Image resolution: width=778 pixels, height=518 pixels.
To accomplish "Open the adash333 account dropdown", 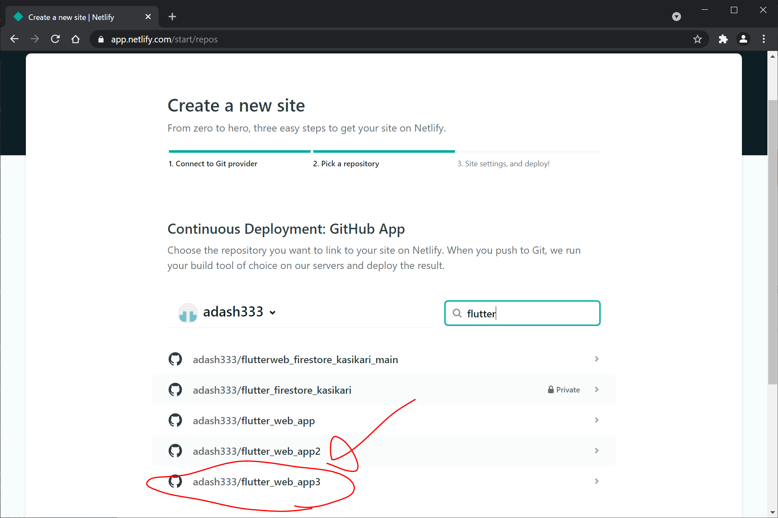I will [239, 312].
